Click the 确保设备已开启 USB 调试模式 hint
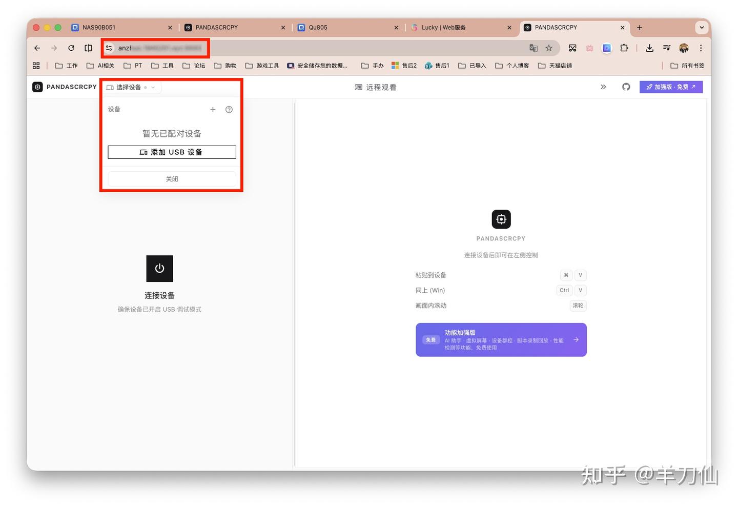 coord(159,309)
